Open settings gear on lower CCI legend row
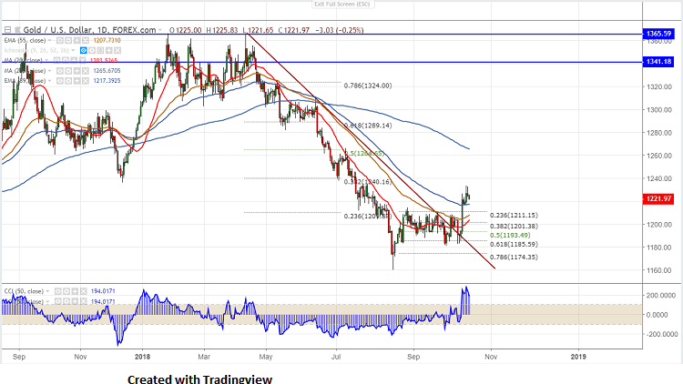 click(66, 301)
